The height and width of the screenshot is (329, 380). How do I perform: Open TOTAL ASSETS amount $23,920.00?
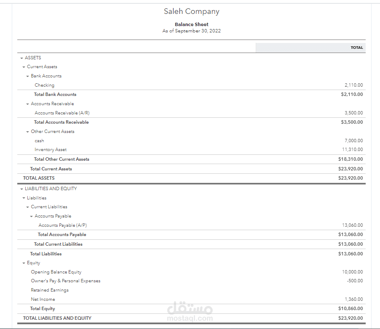[351, 178]
